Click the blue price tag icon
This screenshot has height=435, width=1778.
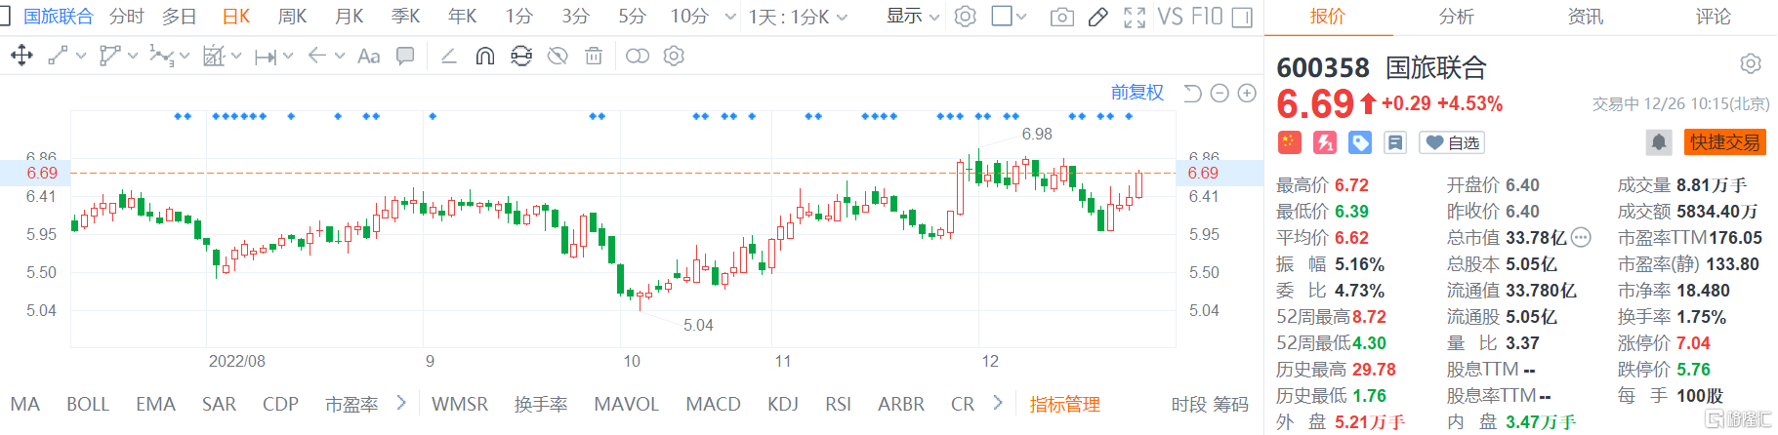[1359, 142]
